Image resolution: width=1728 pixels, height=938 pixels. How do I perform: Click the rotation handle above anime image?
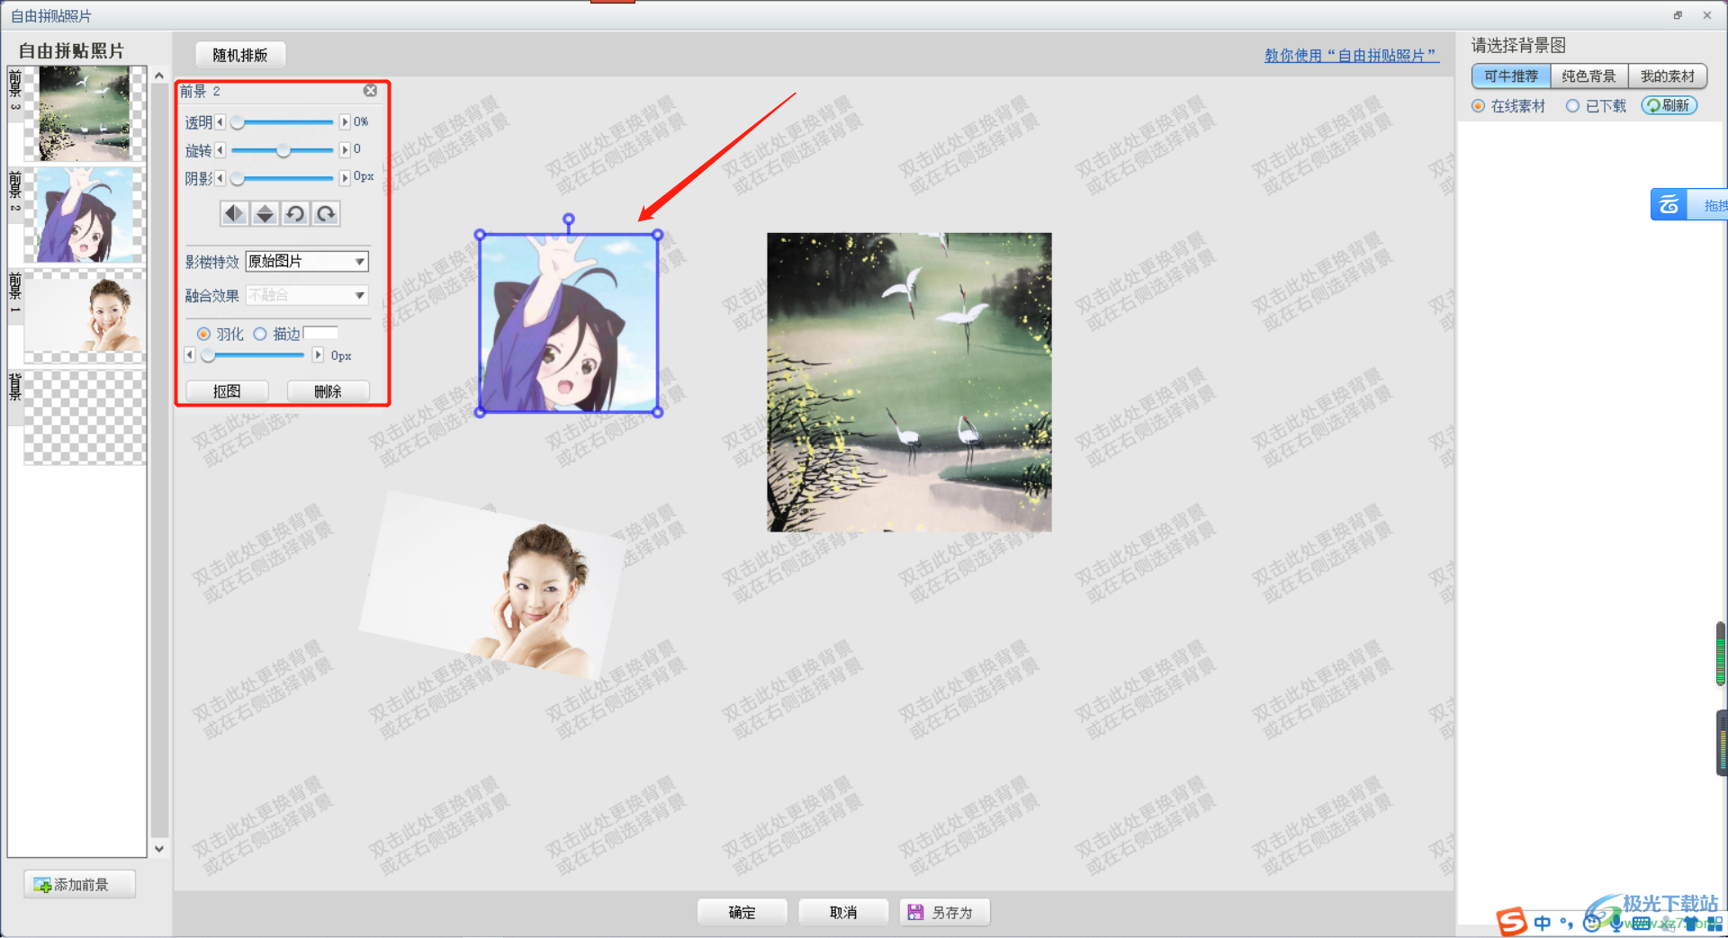[569, 219]
